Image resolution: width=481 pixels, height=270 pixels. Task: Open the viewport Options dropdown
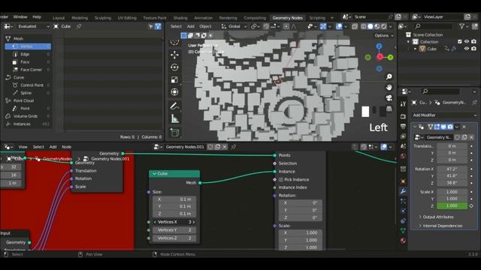coord(384,35)
